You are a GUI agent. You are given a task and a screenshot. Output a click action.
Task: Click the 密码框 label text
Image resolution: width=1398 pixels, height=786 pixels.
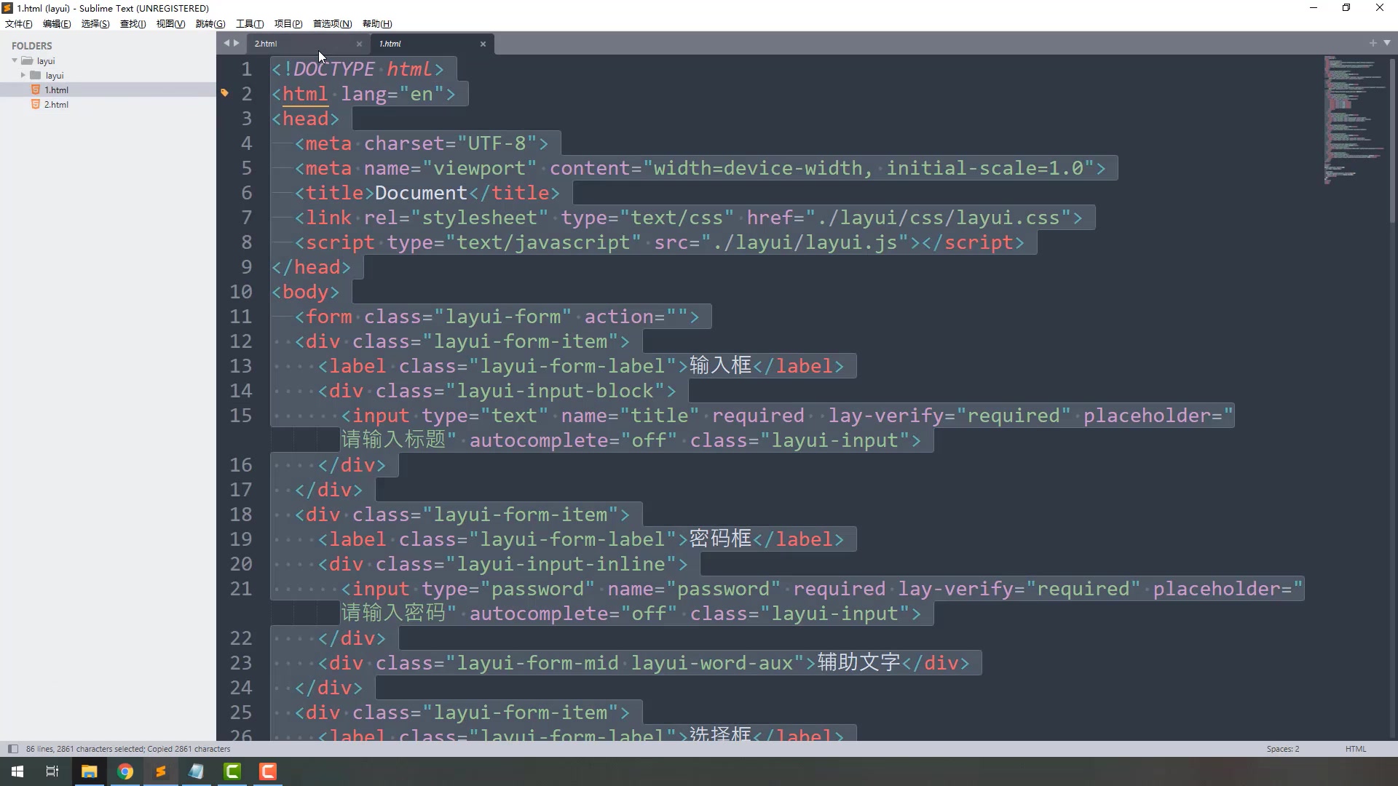pos(720,539)
